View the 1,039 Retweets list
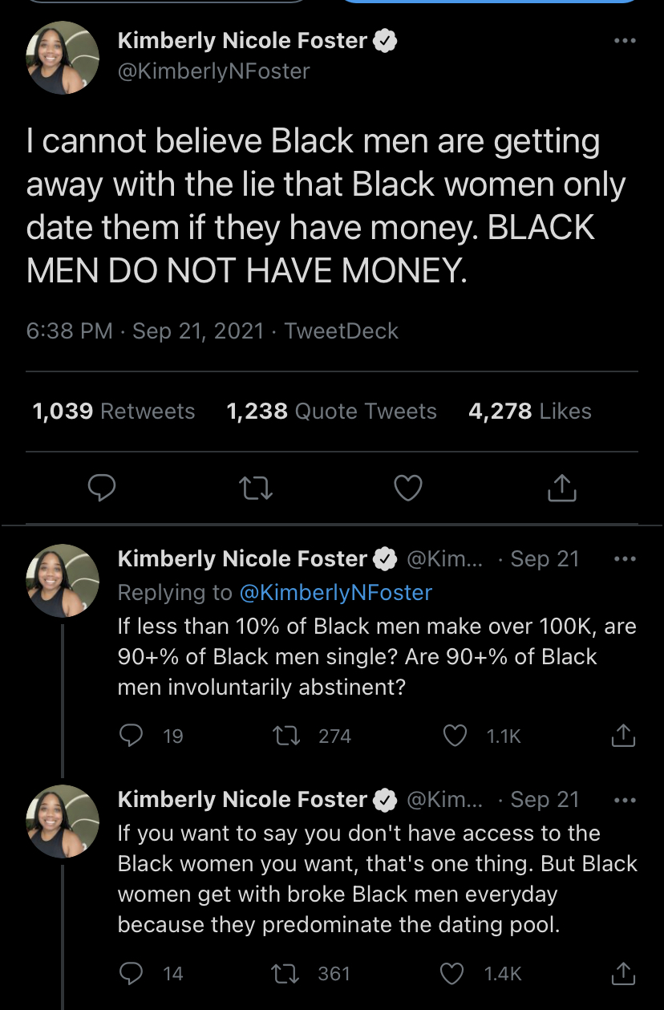The height and width of the screenshot is (1010, 664). [113, 411]
